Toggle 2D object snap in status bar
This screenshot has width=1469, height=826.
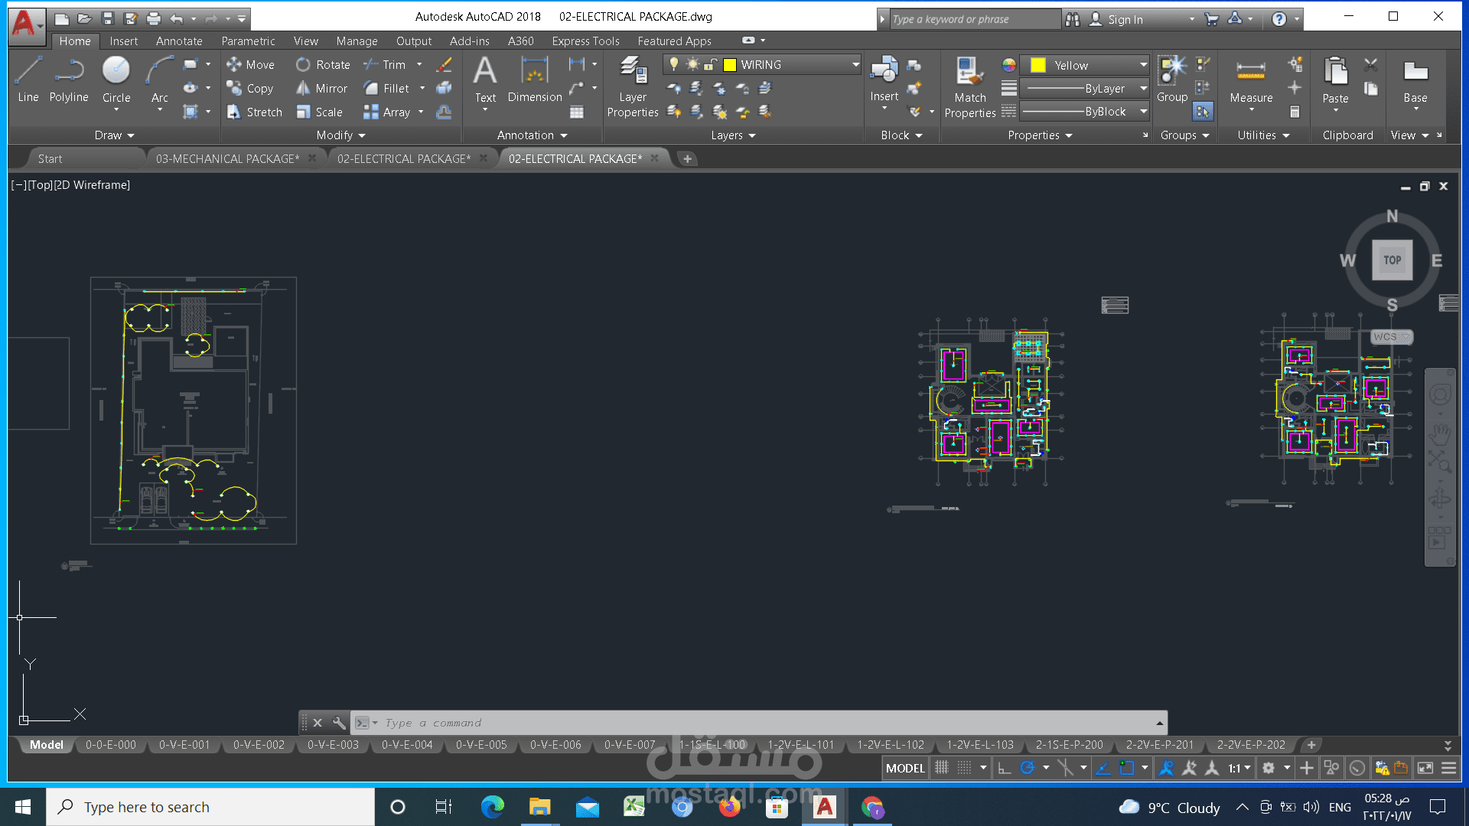click(x=1127, y=768)
